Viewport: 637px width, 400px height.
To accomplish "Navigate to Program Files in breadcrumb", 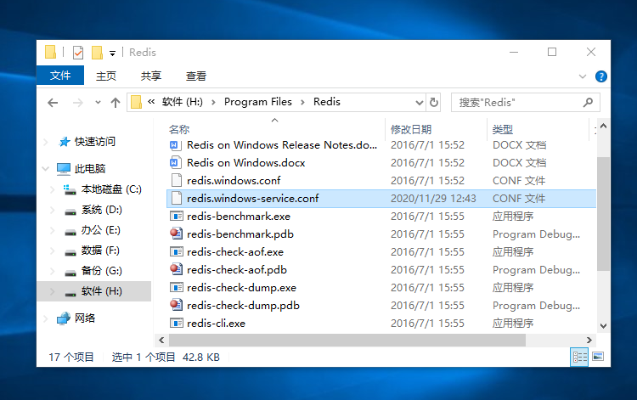I will click(x=258, y=102).
